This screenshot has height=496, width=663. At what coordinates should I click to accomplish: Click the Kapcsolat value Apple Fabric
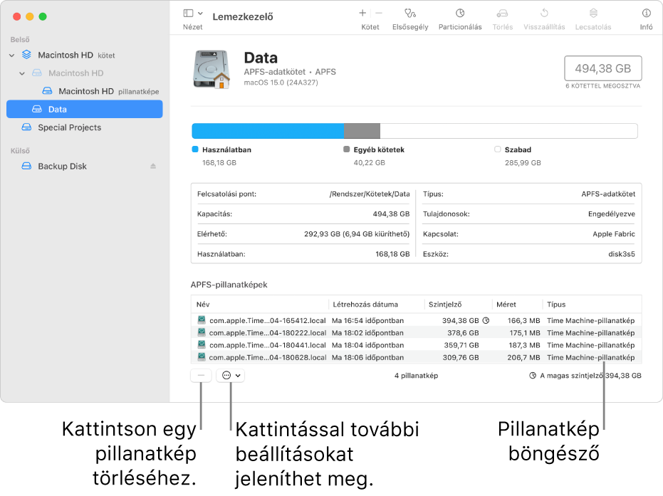tap(614, 233)
